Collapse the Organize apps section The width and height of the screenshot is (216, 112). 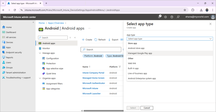[40, 78]
